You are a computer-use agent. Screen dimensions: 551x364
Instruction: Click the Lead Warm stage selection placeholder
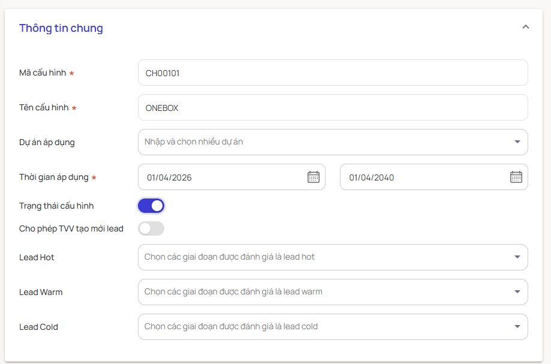pyautogui.click(x=233, y=292)
